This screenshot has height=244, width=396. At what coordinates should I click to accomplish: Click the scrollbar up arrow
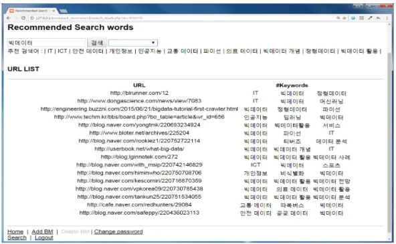[x=390, y=25]
